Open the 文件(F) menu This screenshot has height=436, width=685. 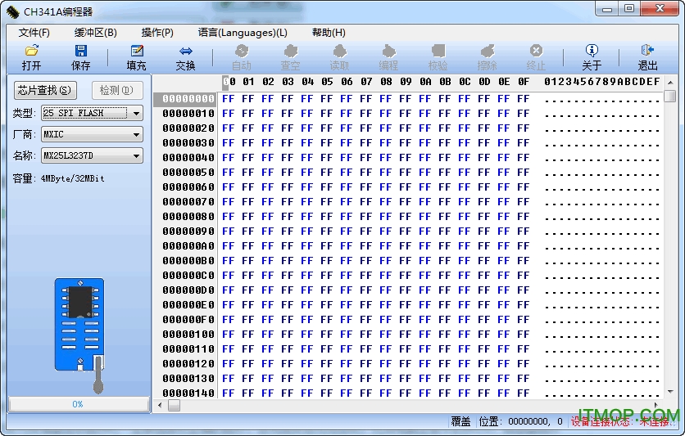[34, 33]
